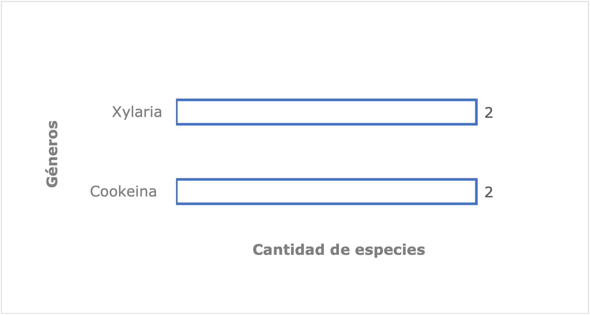The width and height of the screenshot is (590, 315).
Task: Select the Géneros vertical axis title
Action: click(x=52, y=154)
